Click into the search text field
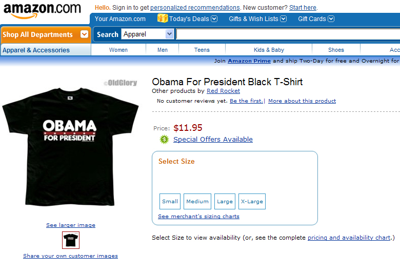400x272 pixels. coord(287,34)
